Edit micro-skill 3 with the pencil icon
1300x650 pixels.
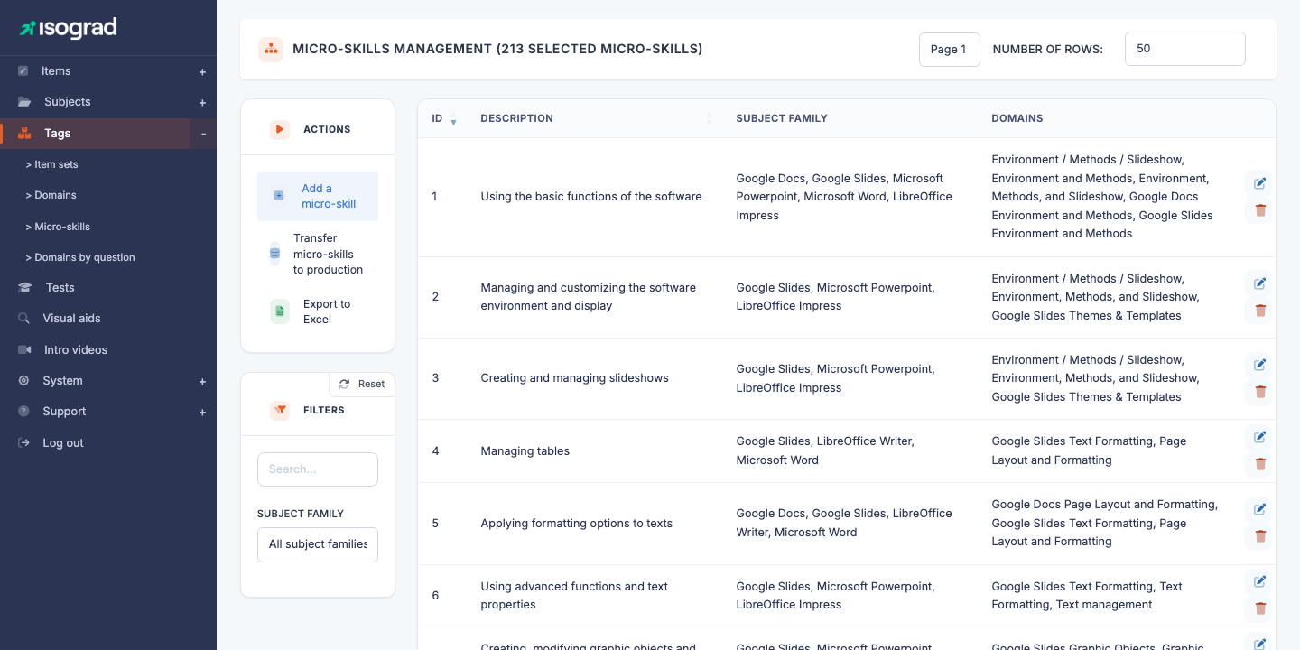(1260, 365)
